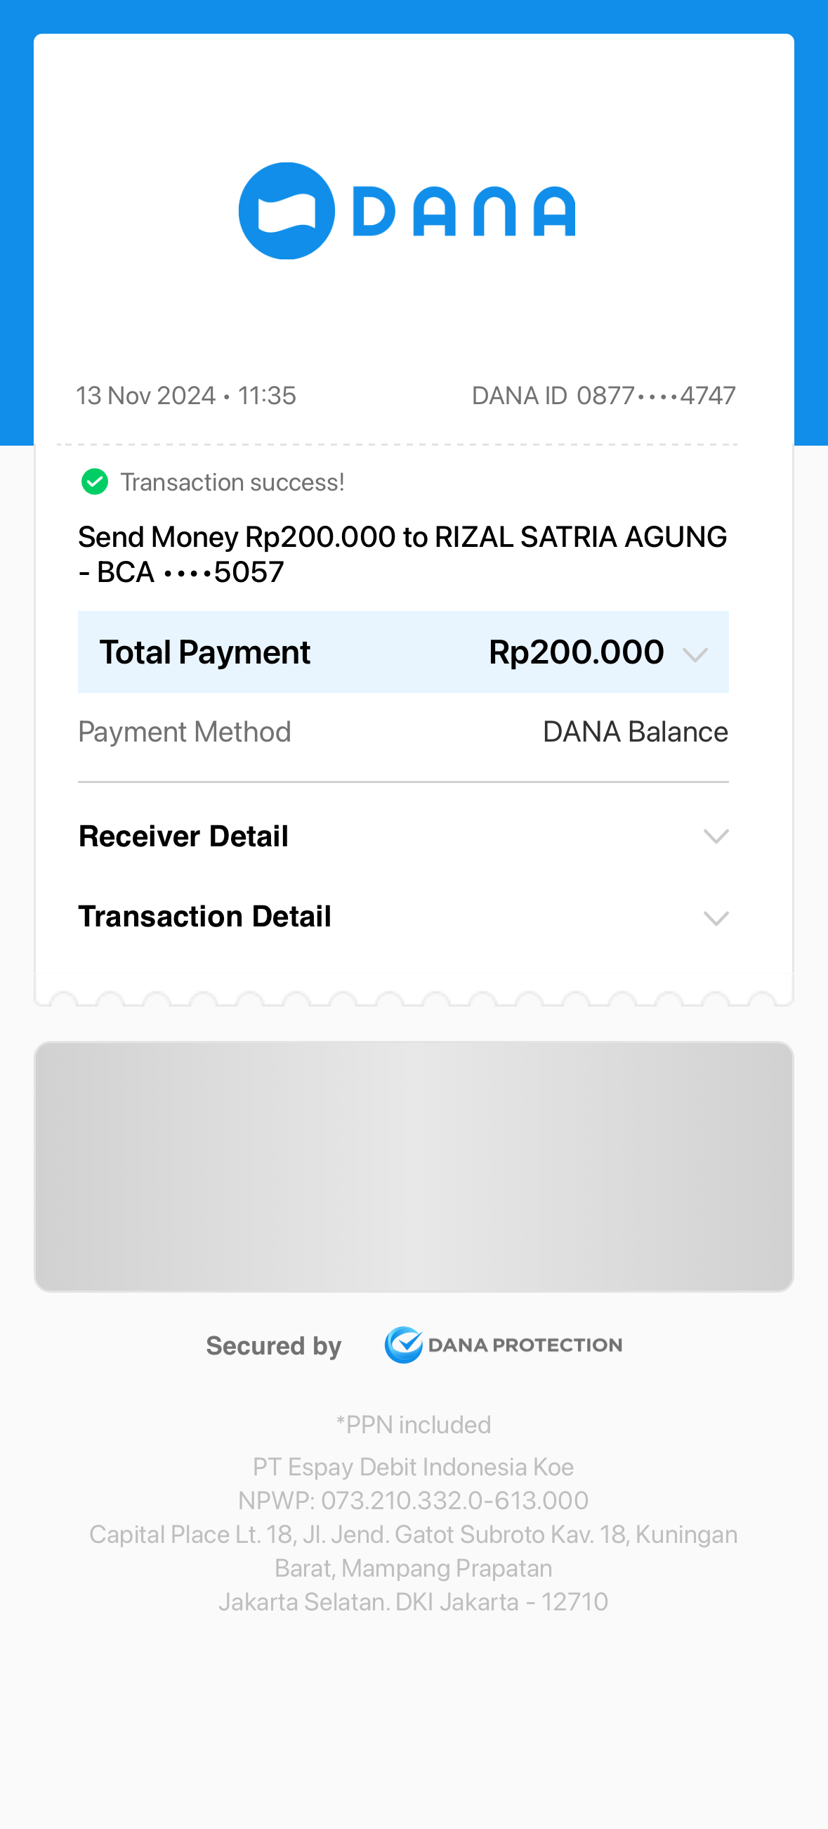
Task: Click the Rp200.000 total payment amount
Action: (576, 652)
